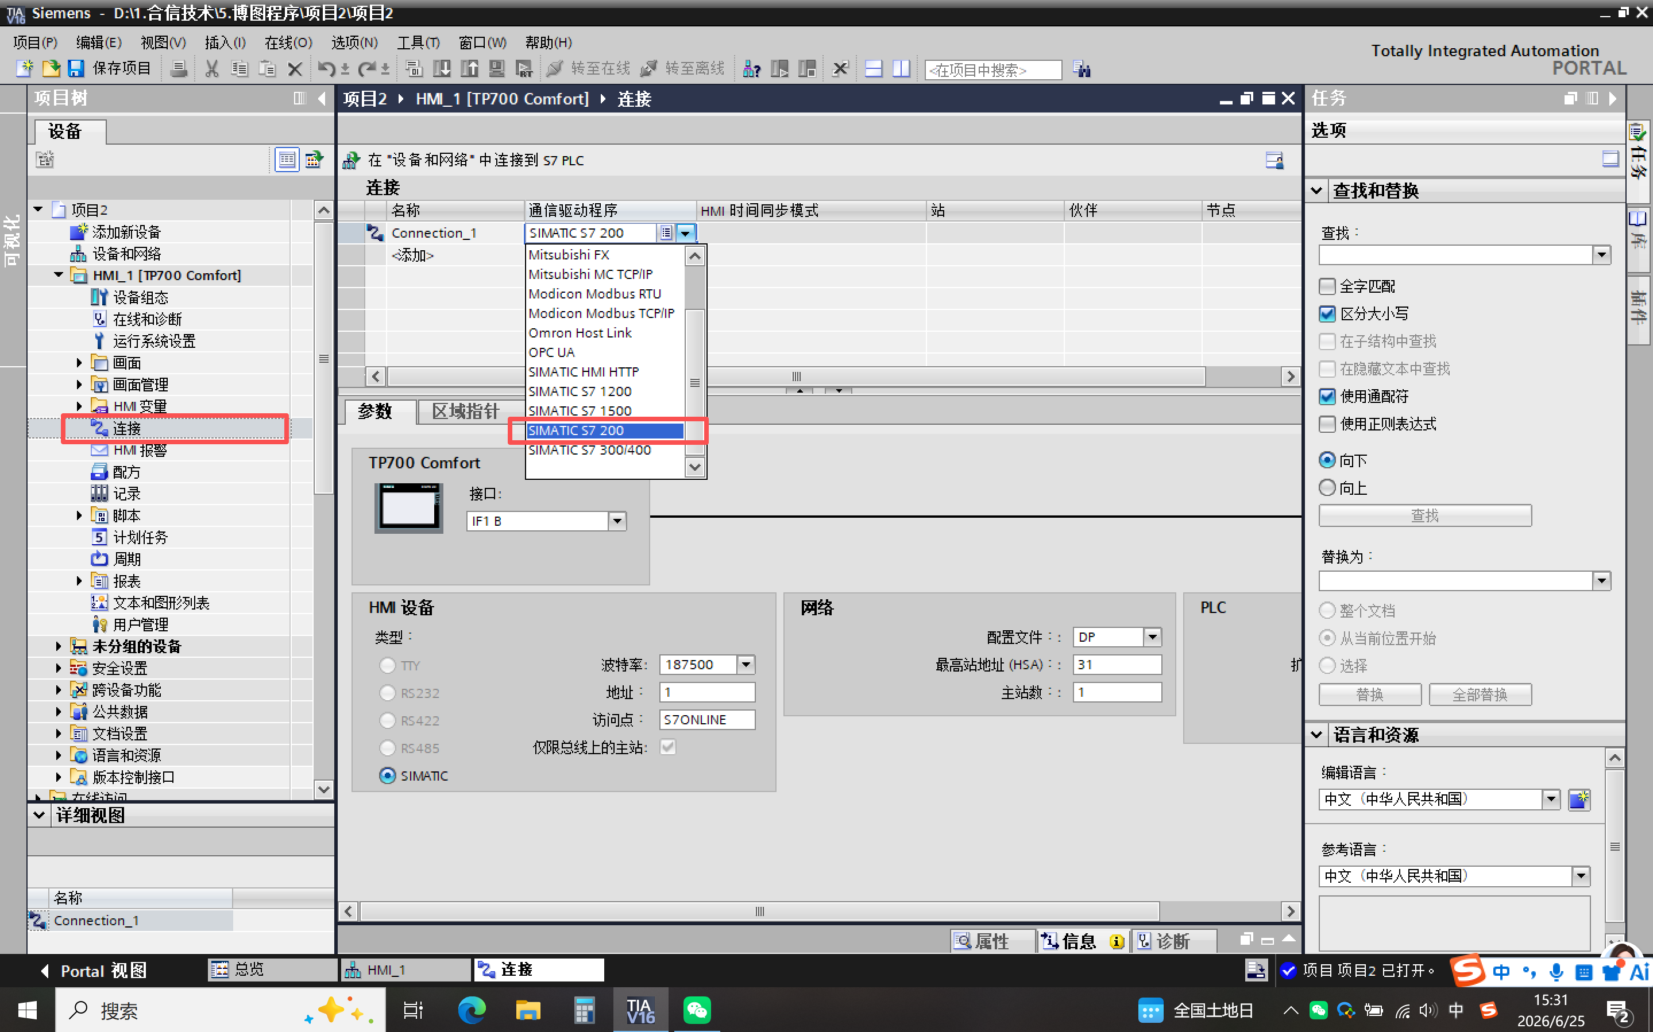1653x1032 pixels.
Task: Open the 总览 overview button
Action: point(272,969)
